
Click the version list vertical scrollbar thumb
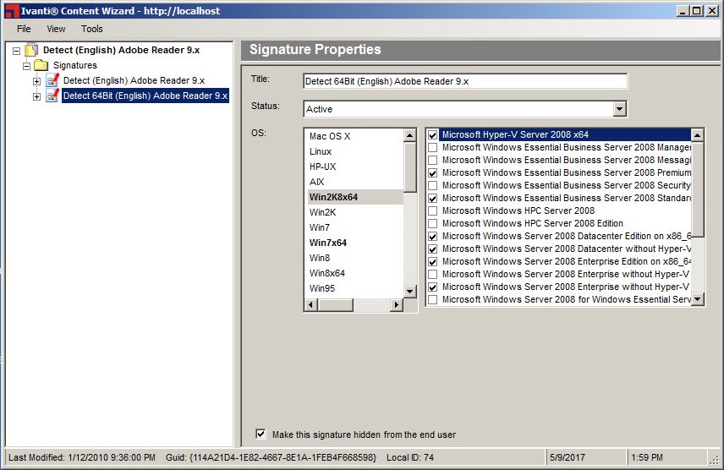(x=697, y=189)
